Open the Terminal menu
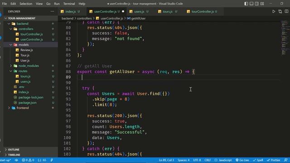This screenshot has height=163, width=290. pos(69,4)
